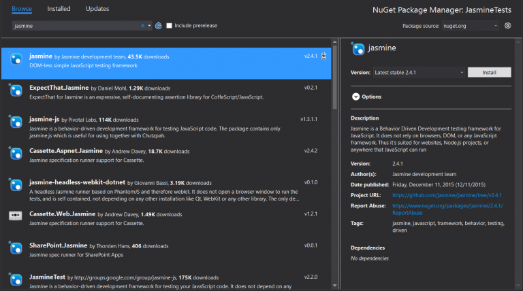Viewport: 523px width, 291px height.
Task: Open NuGet package source settings gear
Action: click(x=507, y=26)
